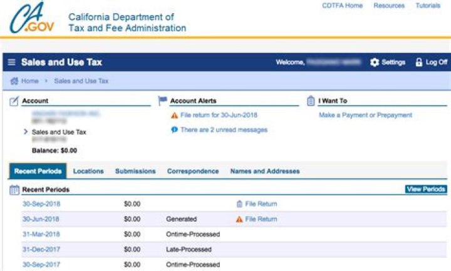The width and height of the screenshot is (451, 271).
Task: Open the 30-Sep-2018 period link
Action: coord(41,204)
